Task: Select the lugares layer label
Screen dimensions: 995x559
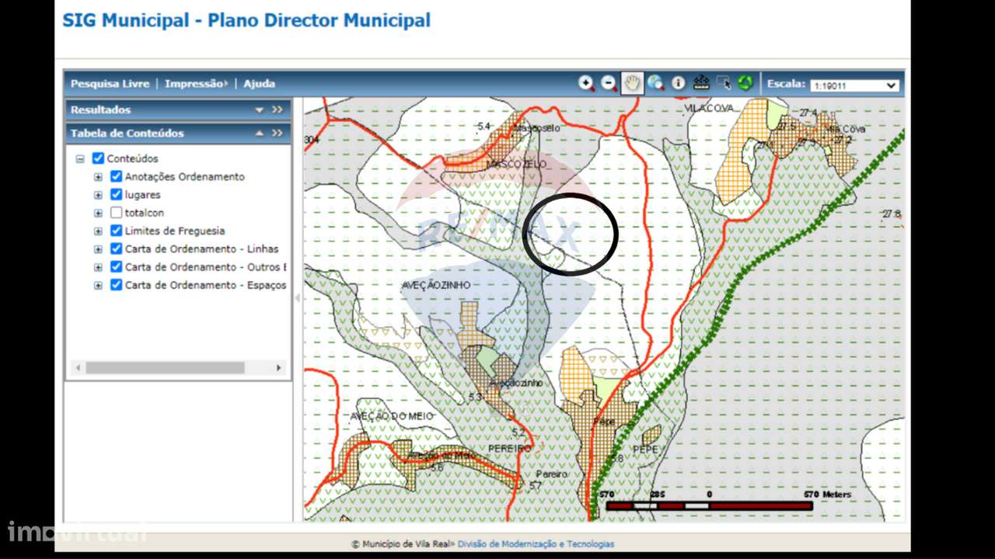Action: pos(143,195)
